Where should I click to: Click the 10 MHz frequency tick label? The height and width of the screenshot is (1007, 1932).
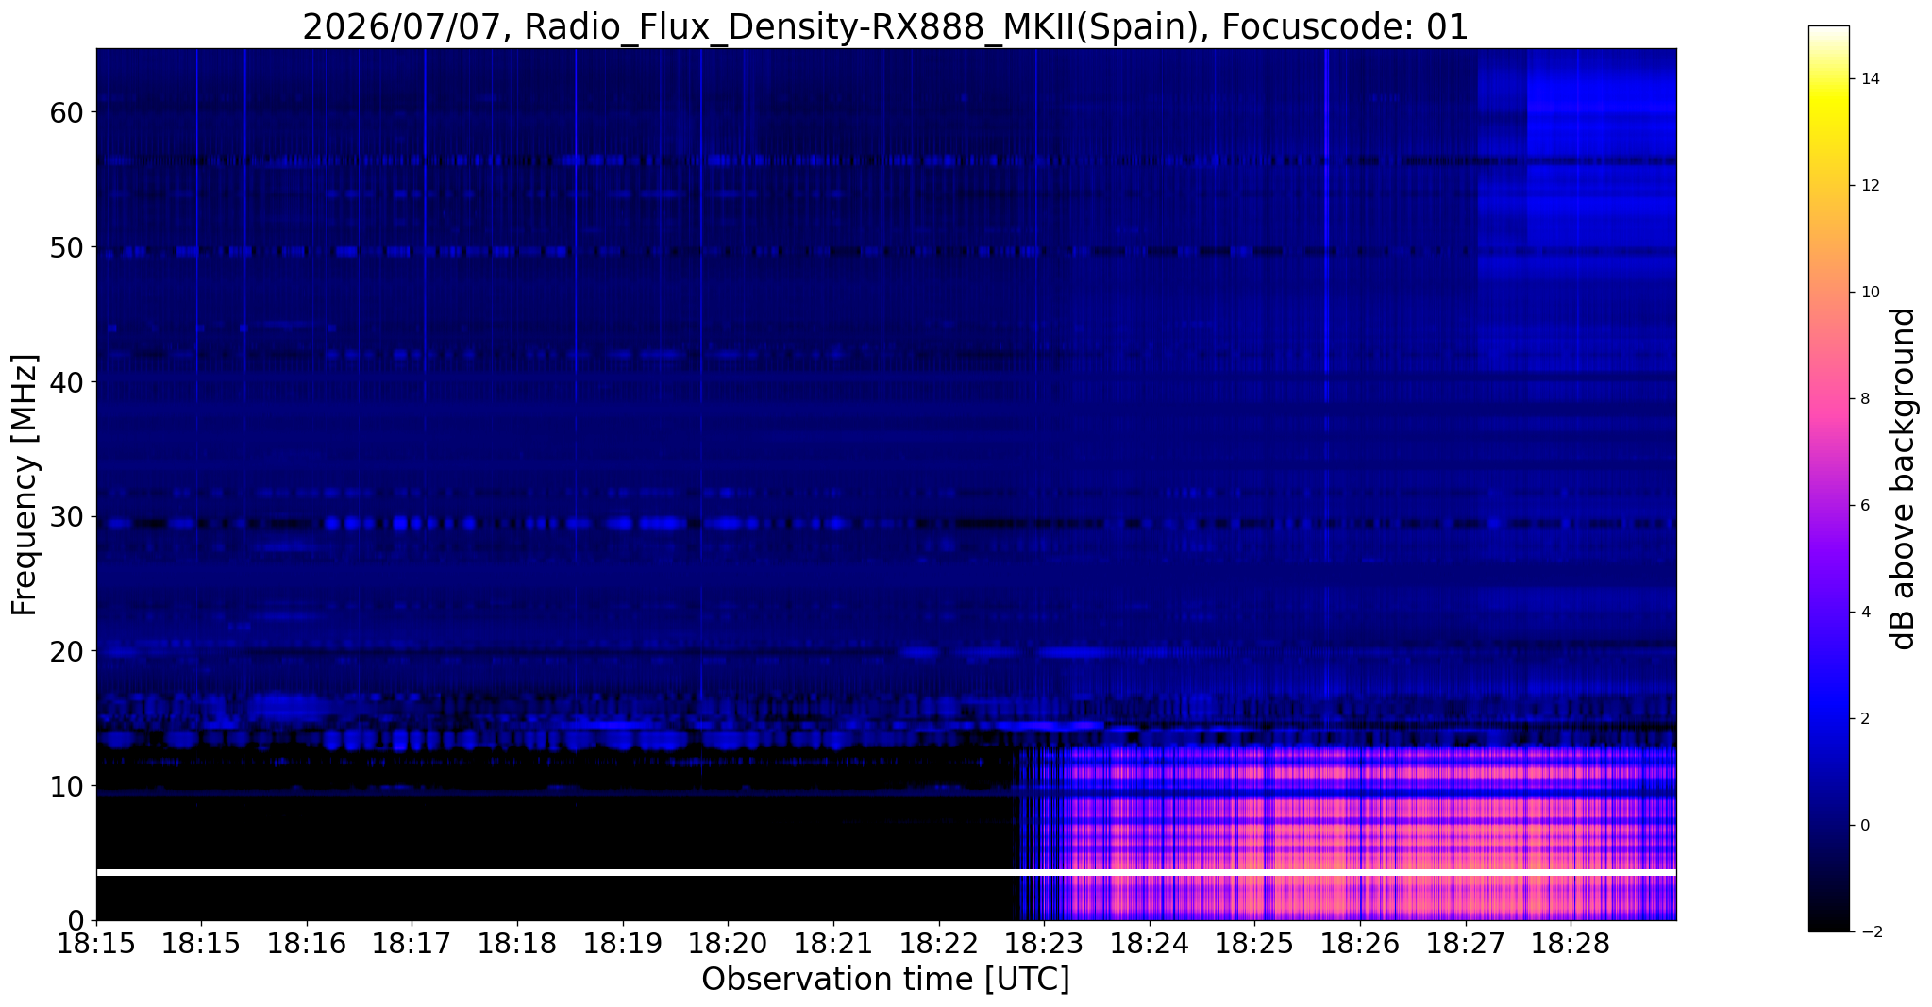pyautogui.click(x=67, y=785)
